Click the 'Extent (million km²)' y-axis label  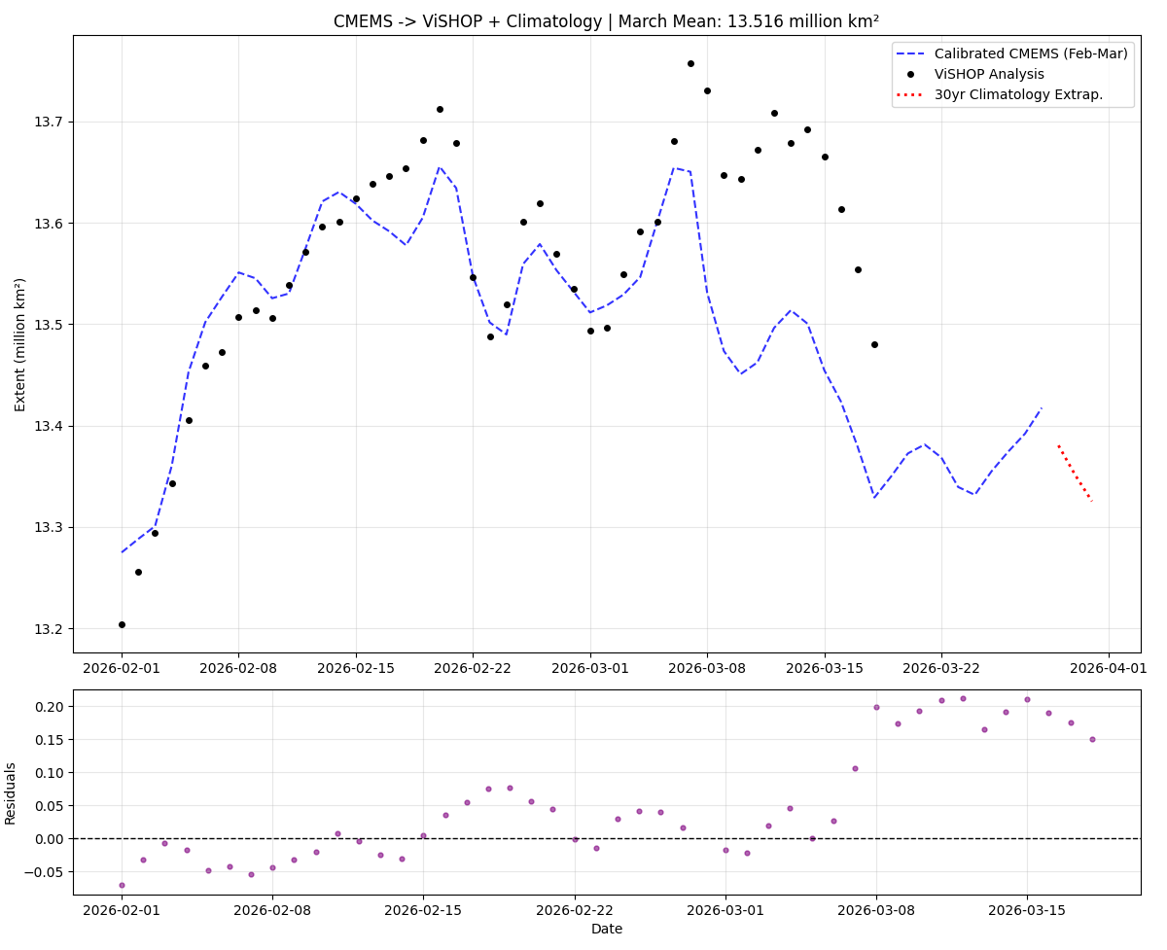(x=20, y=344)
